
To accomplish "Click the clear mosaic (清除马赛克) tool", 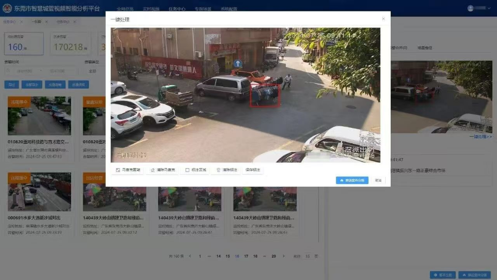I will pyautogui.click(x=163, y=170).
